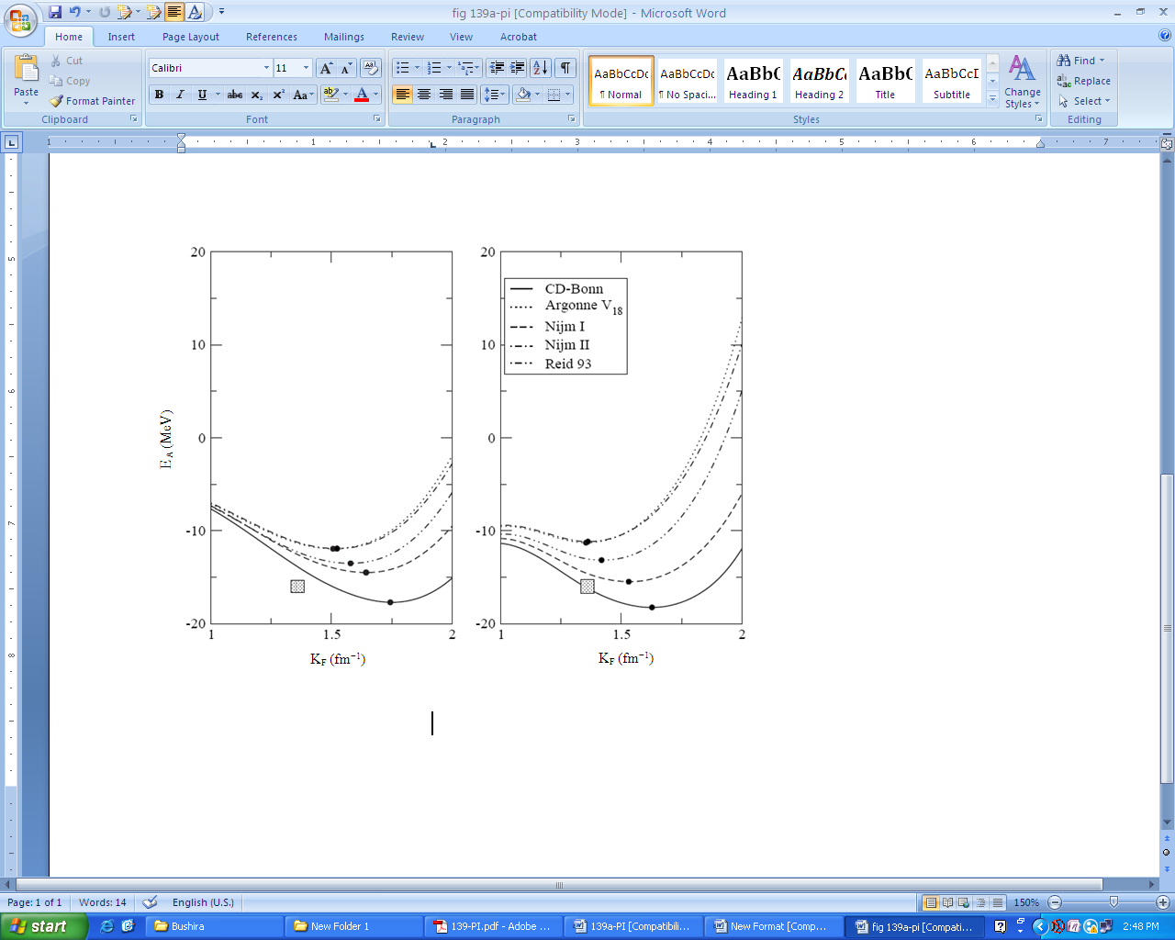Center align the paragraph text

click(424, 95)
